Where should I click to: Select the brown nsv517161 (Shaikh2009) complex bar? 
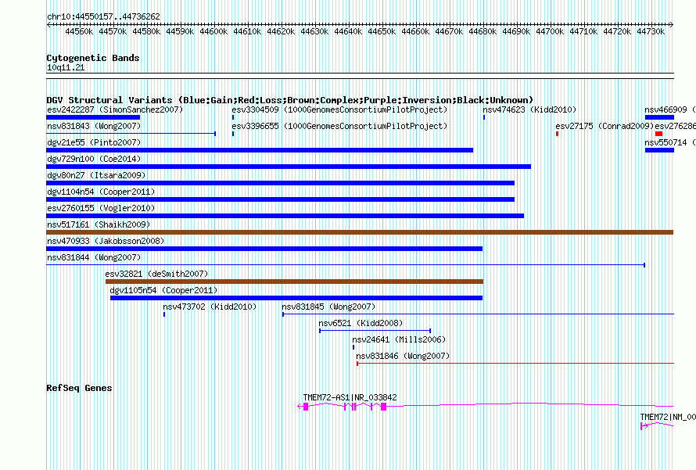pos(360,232)
